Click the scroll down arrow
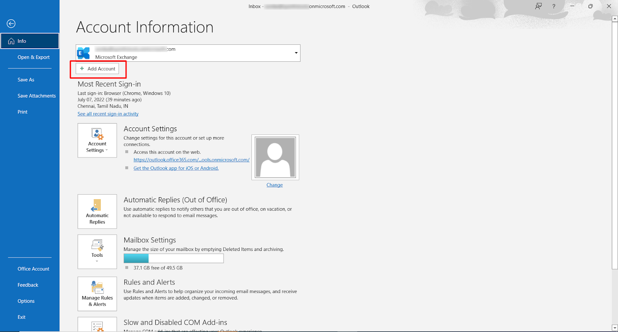This screenshot has width=618, height=332. [x=615, y=328]
